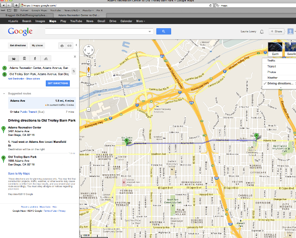The height and width of the screenshot is (238, 296).
Task: Click the map pan navigation wheel
Action: 88,50
